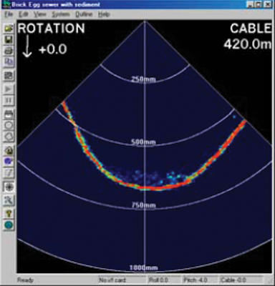The image size is (275, 286).
Task: Click the 420.0m cable distance reading
Action: pyautogui.click(x=248, y=44)
